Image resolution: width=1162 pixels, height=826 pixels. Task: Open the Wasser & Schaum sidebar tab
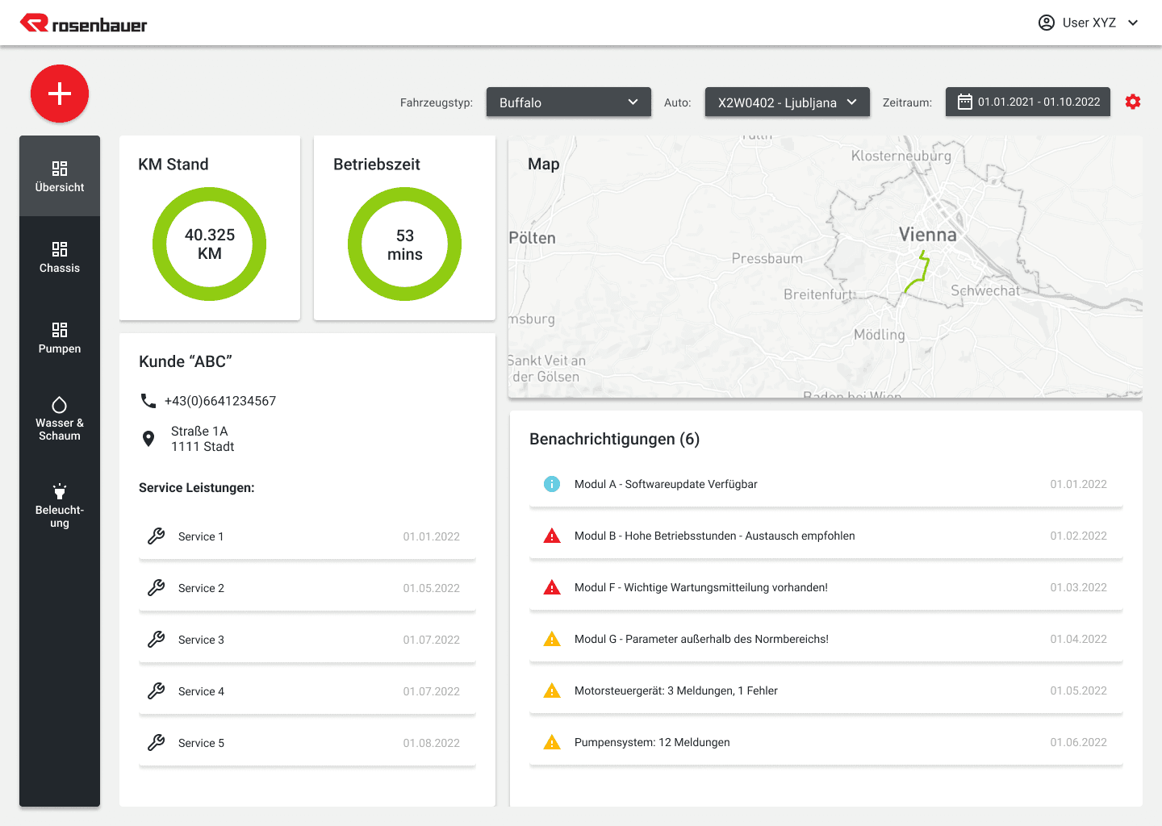tap(60, 418)
